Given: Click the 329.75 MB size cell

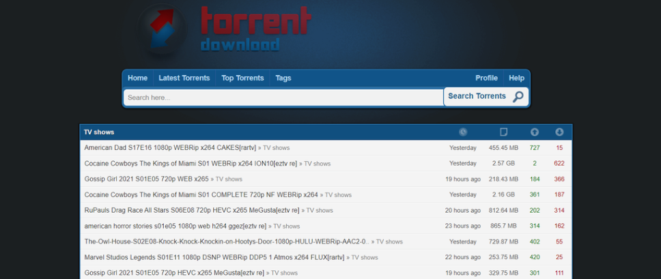Looking at the screenshot, I should tap(503, 273).
